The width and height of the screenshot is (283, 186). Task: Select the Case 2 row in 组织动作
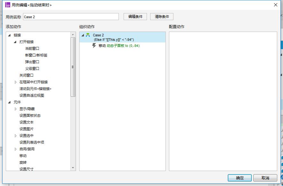click(x=122, y=37)
